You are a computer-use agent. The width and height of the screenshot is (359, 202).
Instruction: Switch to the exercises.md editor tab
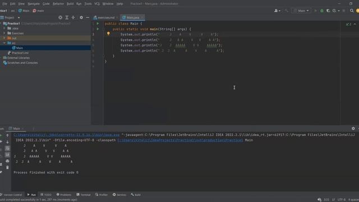[x=106, y=17]
